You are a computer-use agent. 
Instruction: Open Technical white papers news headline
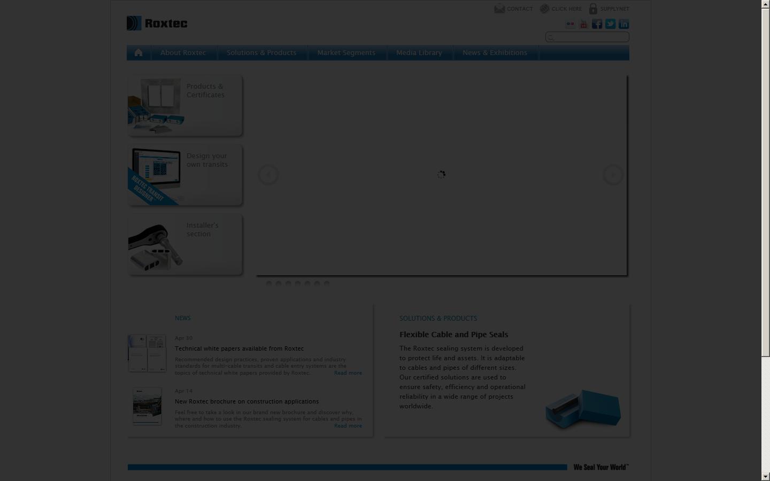(239, 348)
